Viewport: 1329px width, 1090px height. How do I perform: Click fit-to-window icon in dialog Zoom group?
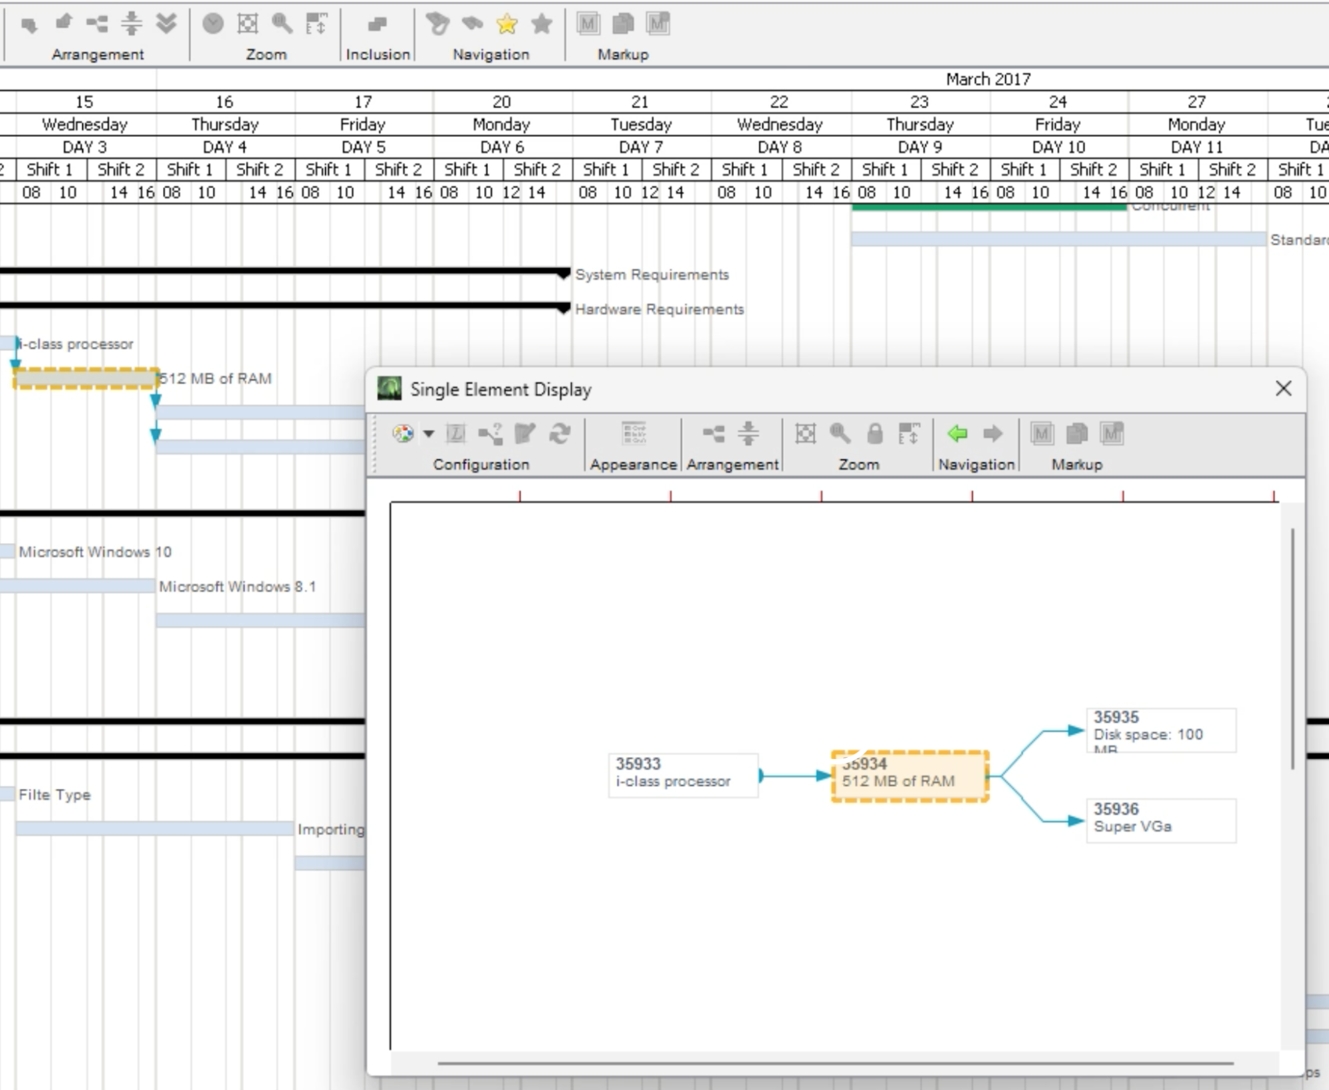coord(805,434)
